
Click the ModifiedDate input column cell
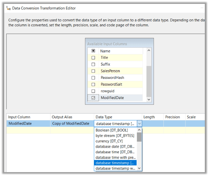(20, 123)
